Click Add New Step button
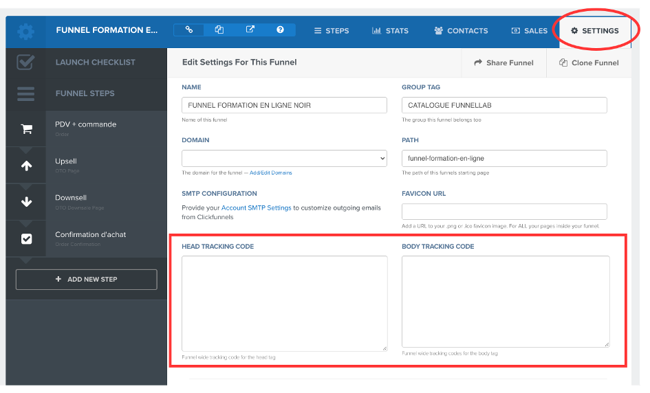The height and width of the screenshot is (393, 650). coord(86,280)
